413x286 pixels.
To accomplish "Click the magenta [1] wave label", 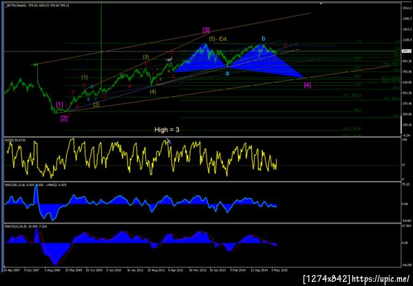I will (60, 104).
